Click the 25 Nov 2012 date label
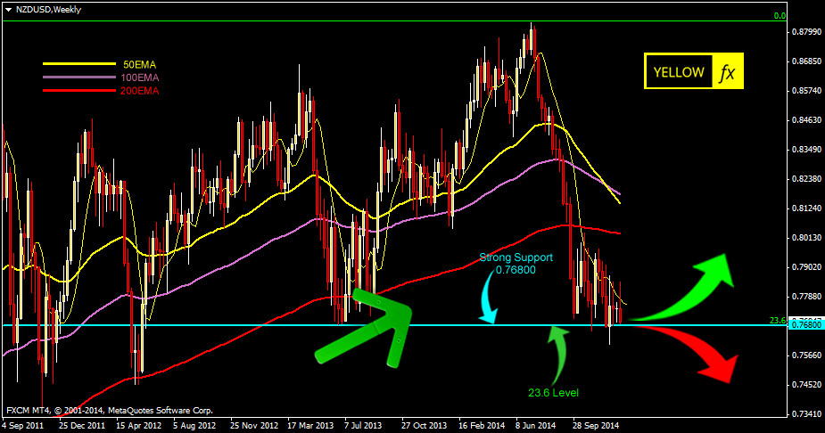The image size is (825, 433). click(253, 425)
